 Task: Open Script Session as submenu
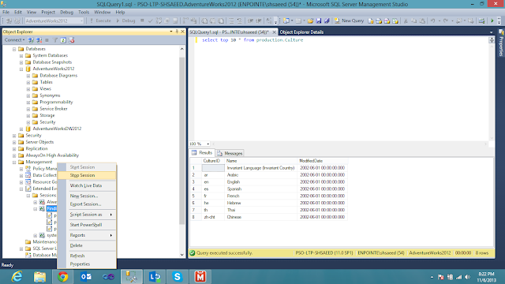pos(87,215)
